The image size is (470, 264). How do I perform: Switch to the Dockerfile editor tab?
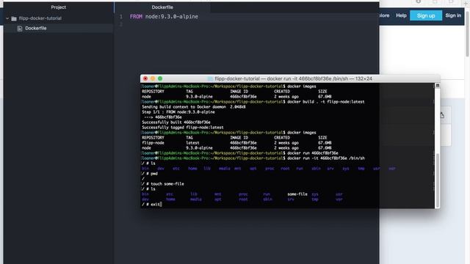pos(162,7)
